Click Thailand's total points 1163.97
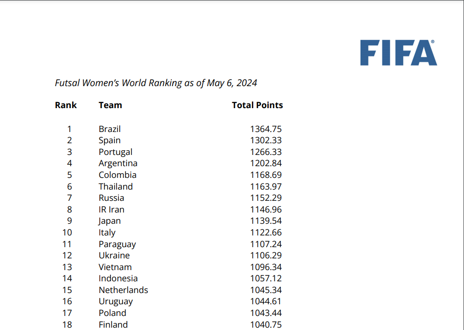This screenshot has height=330, width=464. tap(265, 186)
